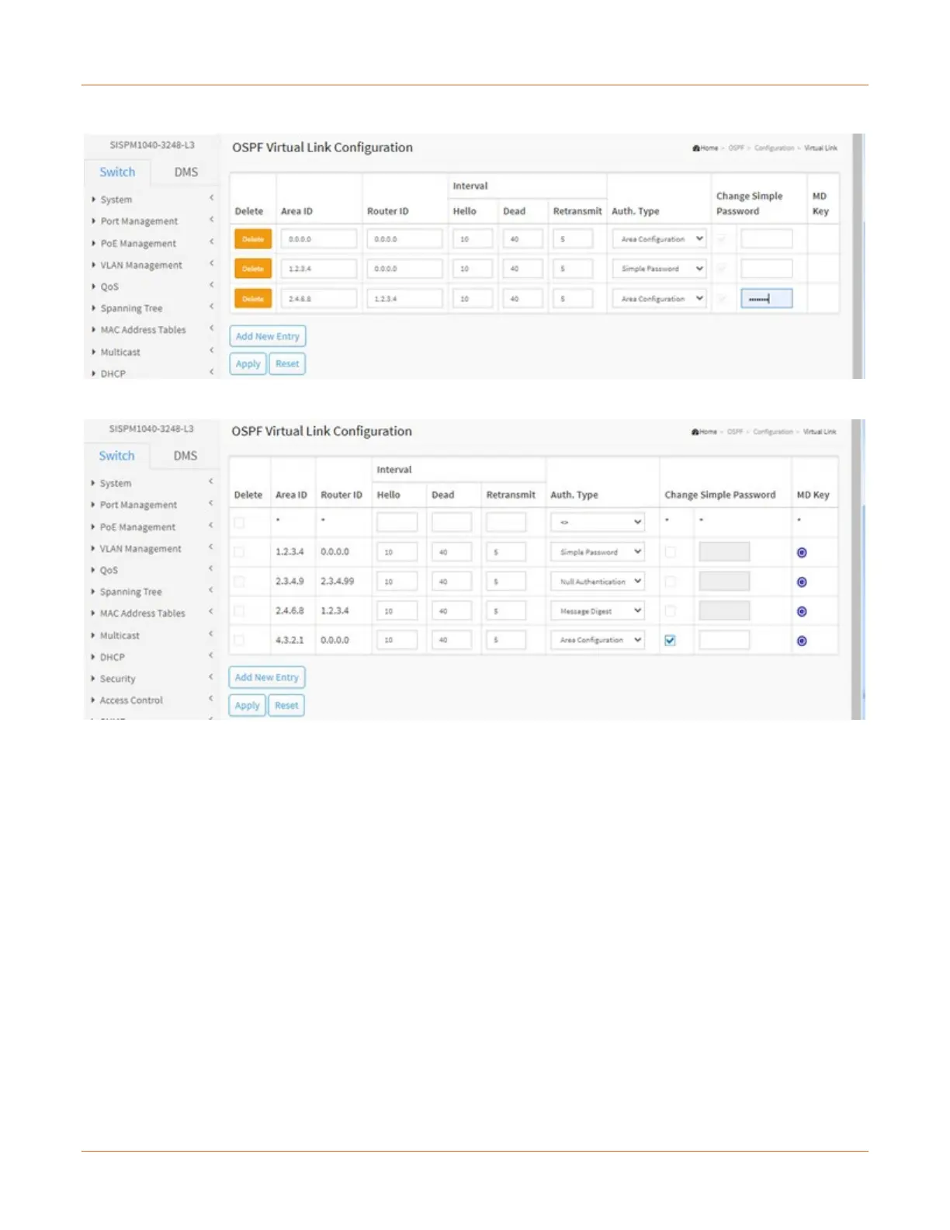
Task: Tick the Delete checkbox in the wildcard row
Action: click(239, 523)
